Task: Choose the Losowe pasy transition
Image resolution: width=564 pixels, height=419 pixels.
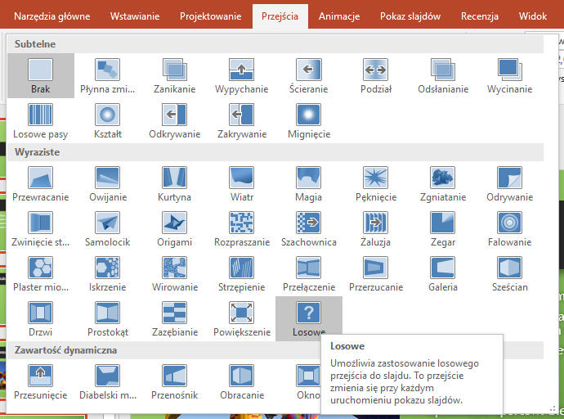Action: click(x=40, y=120)
